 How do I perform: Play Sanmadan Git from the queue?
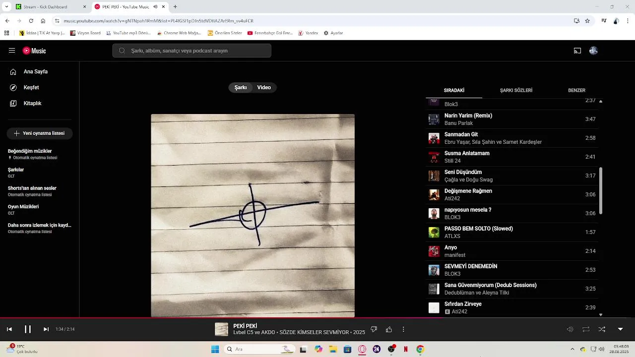point(512,138)
